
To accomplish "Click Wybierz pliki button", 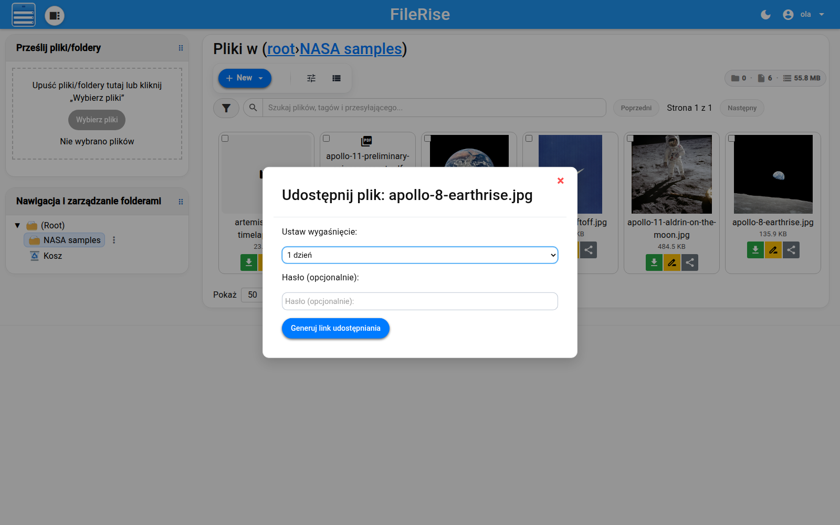I will (x=97, y=120).
